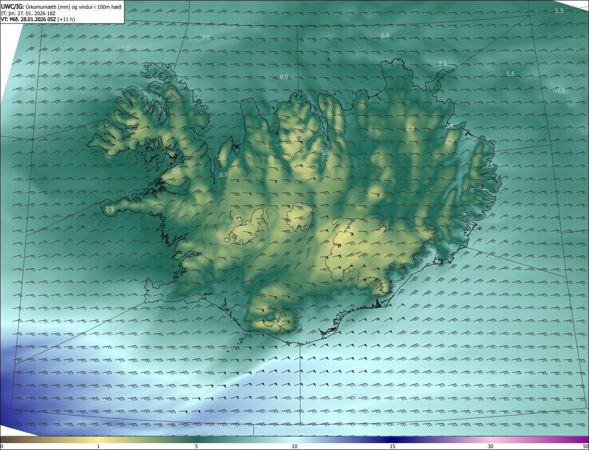Click the '2.5' value label in Westfjords

click(131, 123)
